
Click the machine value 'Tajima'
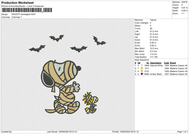tap(153, 20)
